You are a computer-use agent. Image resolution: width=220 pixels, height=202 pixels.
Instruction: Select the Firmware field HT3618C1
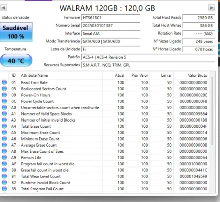[111, 18]
